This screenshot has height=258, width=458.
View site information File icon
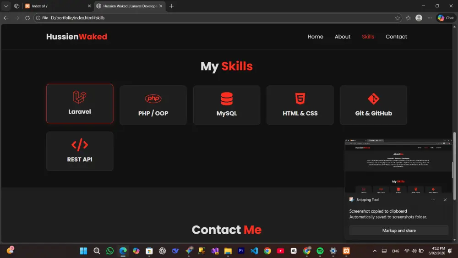tap(42, 18)
